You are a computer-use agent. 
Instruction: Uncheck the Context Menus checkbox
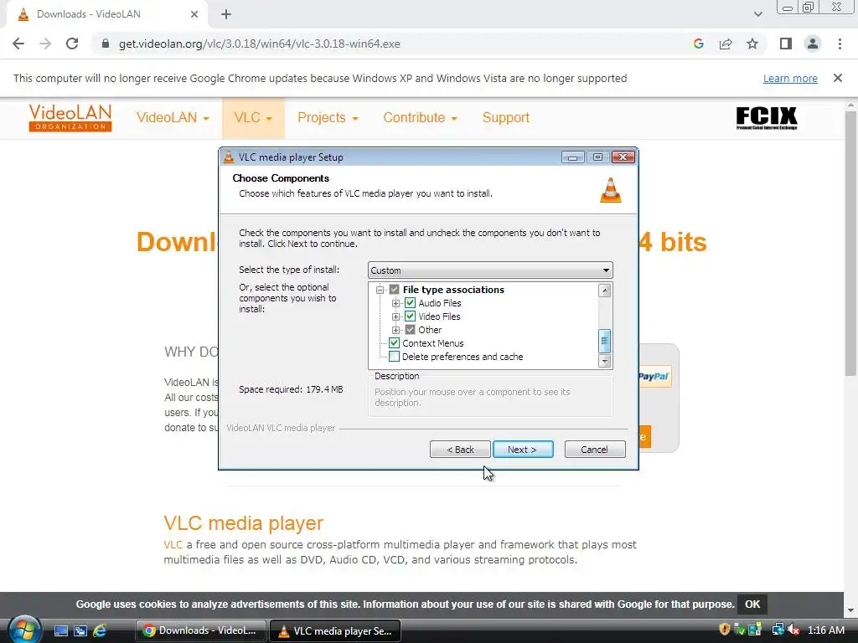(x=394, y=343)
